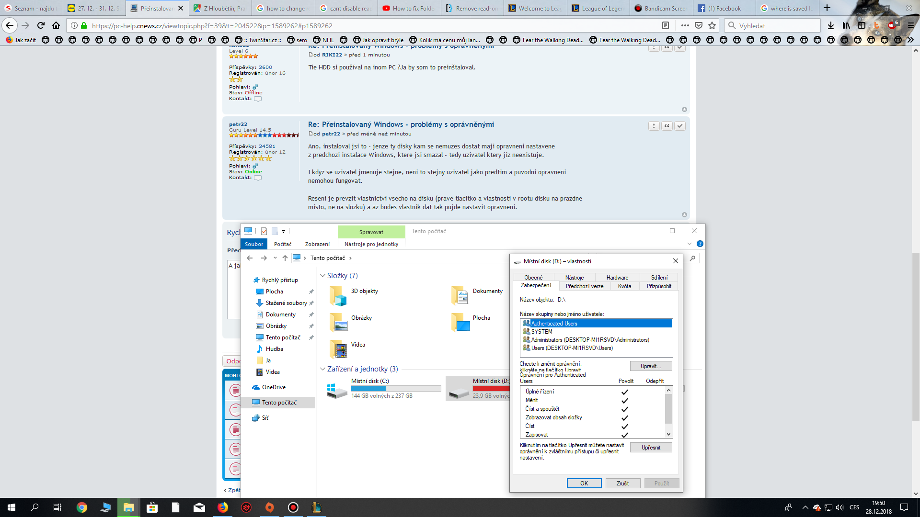This screenshot has width=920, height=517.
Task: Open Místní disk (C:) drive icon
Action: point(337,390)
